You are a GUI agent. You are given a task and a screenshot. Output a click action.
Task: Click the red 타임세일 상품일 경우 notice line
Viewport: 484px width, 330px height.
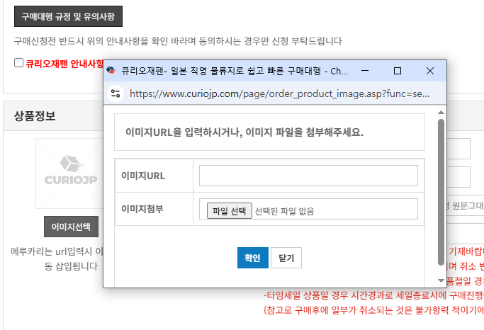tap(373, 295)
